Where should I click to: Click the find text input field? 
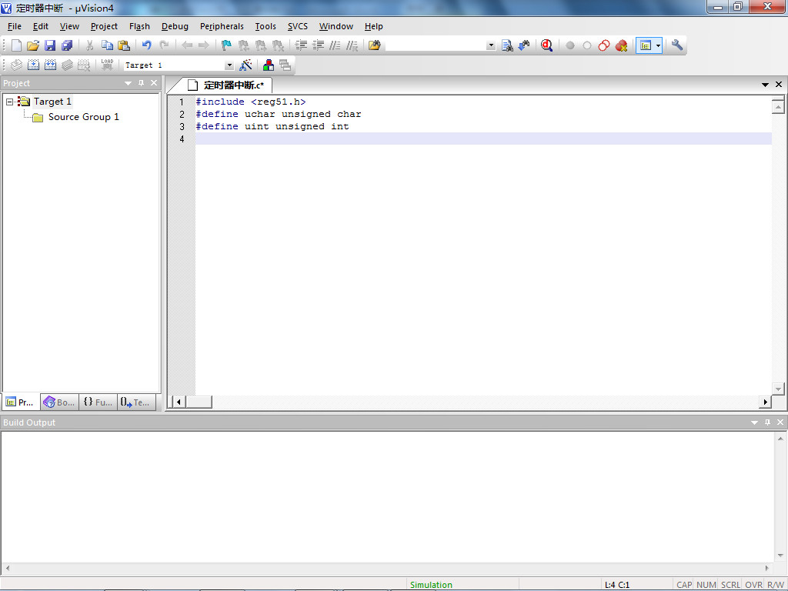(436, 45)
